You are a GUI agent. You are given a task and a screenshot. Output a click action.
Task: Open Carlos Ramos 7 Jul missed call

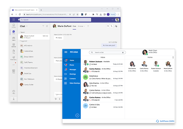(x=103, y=99)
